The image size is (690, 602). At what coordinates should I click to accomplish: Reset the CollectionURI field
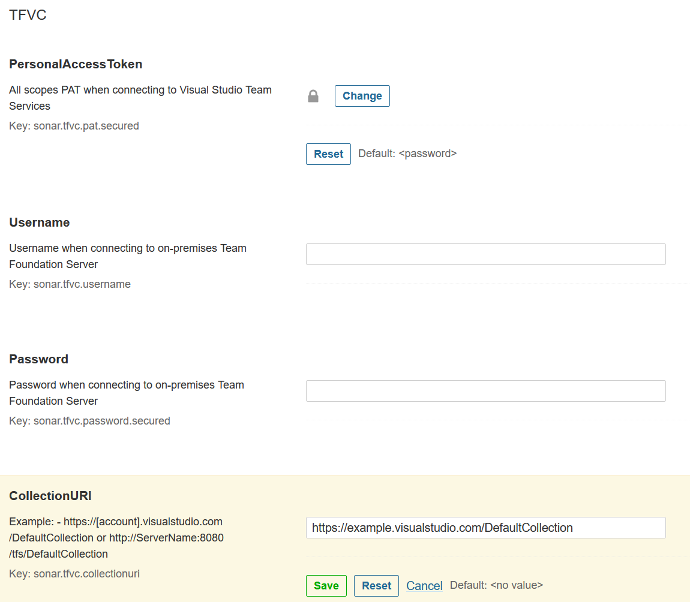pyautogui.click(x=376, y=586)
